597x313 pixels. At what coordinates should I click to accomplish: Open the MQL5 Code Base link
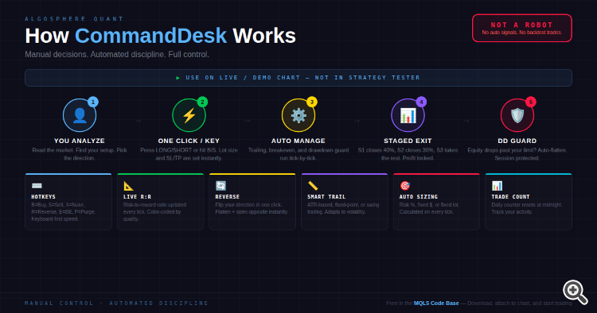(x=436, y=303)
